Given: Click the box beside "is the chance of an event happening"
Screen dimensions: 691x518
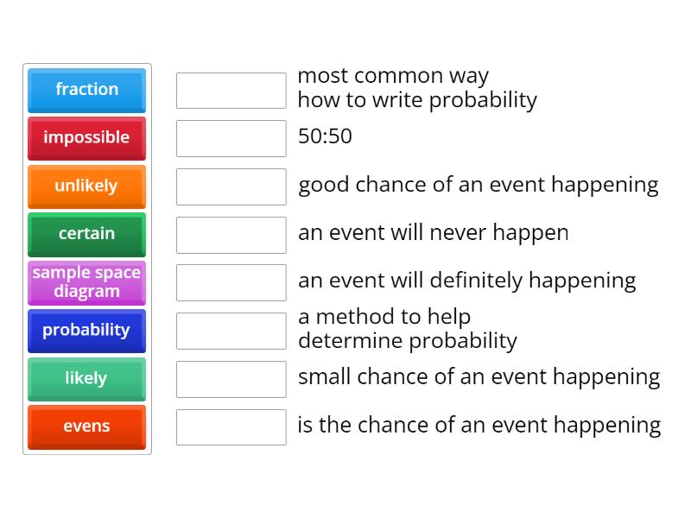Looking at the screenshot, I should tap(231, 425).
